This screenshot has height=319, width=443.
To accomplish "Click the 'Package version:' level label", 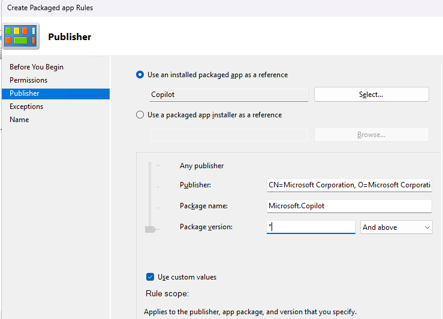I will coord(206,227).
